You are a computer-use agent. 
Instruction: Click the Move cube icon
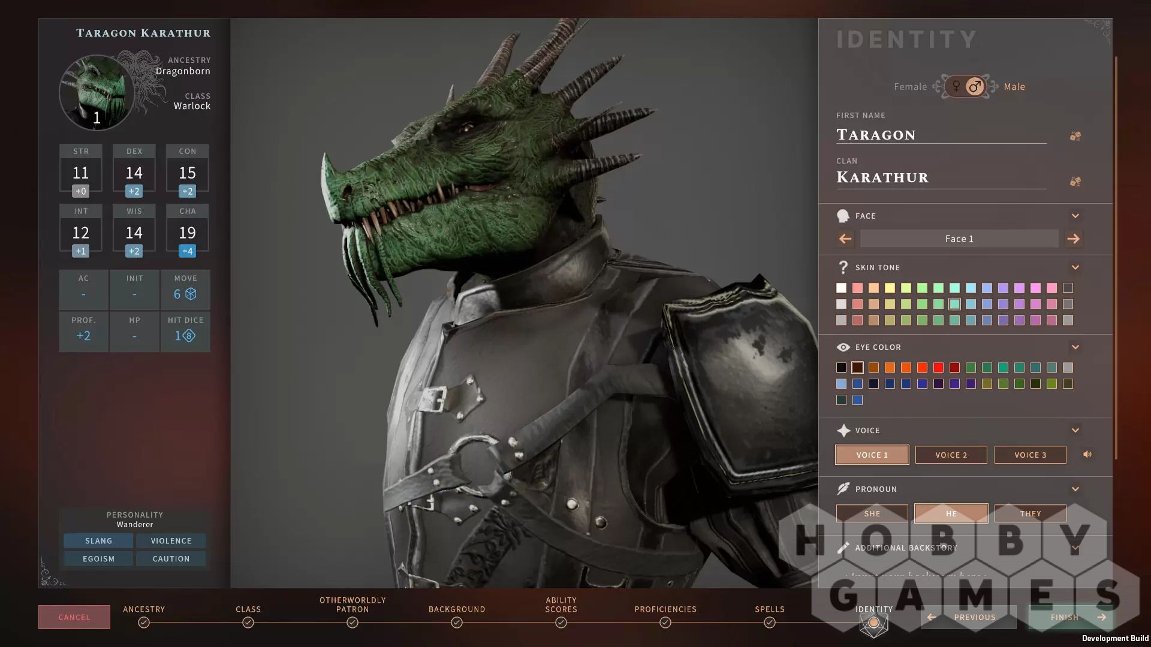tap(191, 294)
